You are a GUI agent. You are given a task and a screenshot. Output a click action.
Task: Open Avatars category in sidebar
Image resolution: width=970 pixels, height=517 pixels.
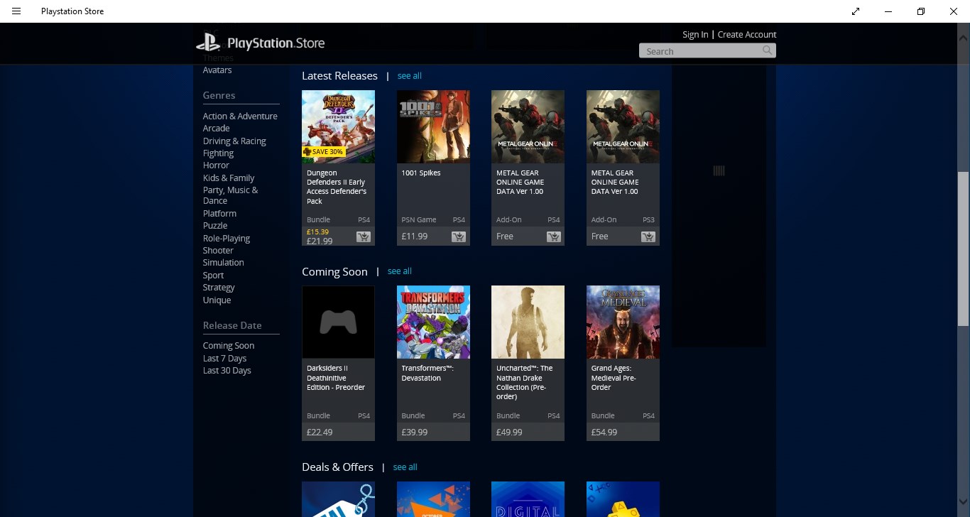217,70
